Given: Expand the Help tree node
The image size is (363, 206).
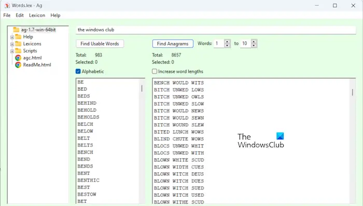Looking at the screenshot, I should point(12,37).
